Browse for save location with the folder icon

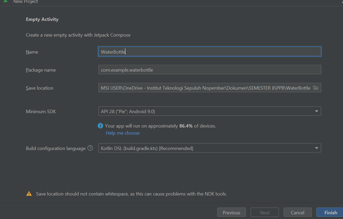[x=316, y=88]
